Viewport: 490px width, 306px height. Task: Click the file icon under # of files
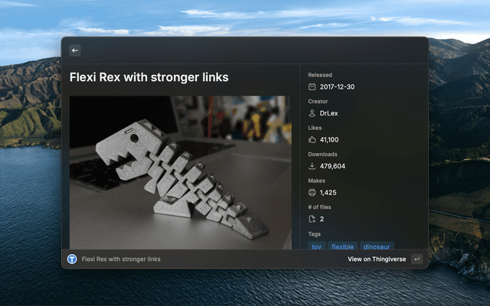312,219
